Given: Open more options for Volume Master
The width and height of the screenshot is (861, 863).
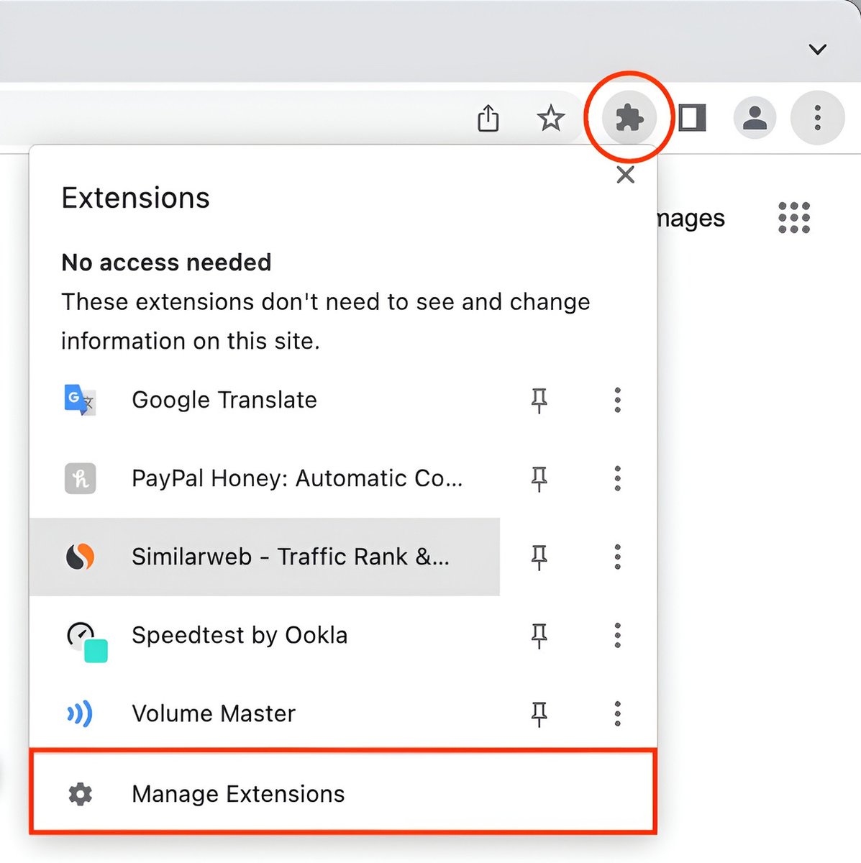Looking at the screenshot, I should click(617, 713).
